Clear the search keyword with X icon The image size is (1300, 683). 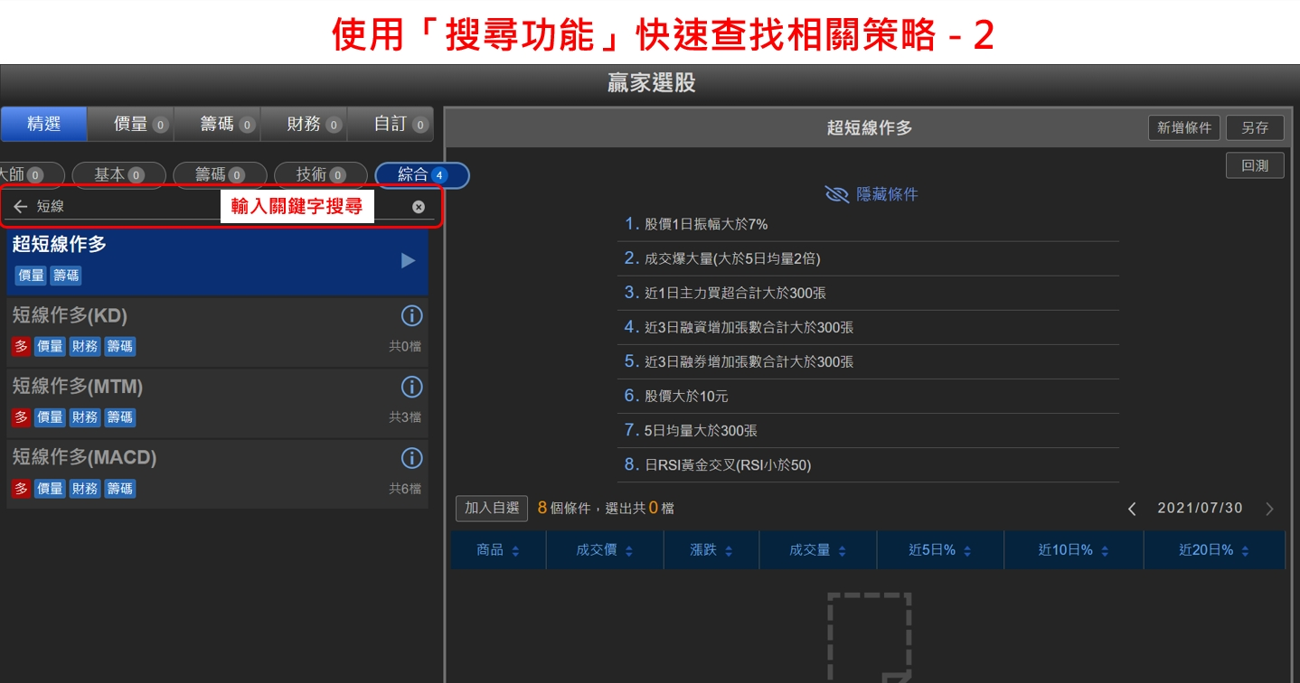tap(419, 207)
